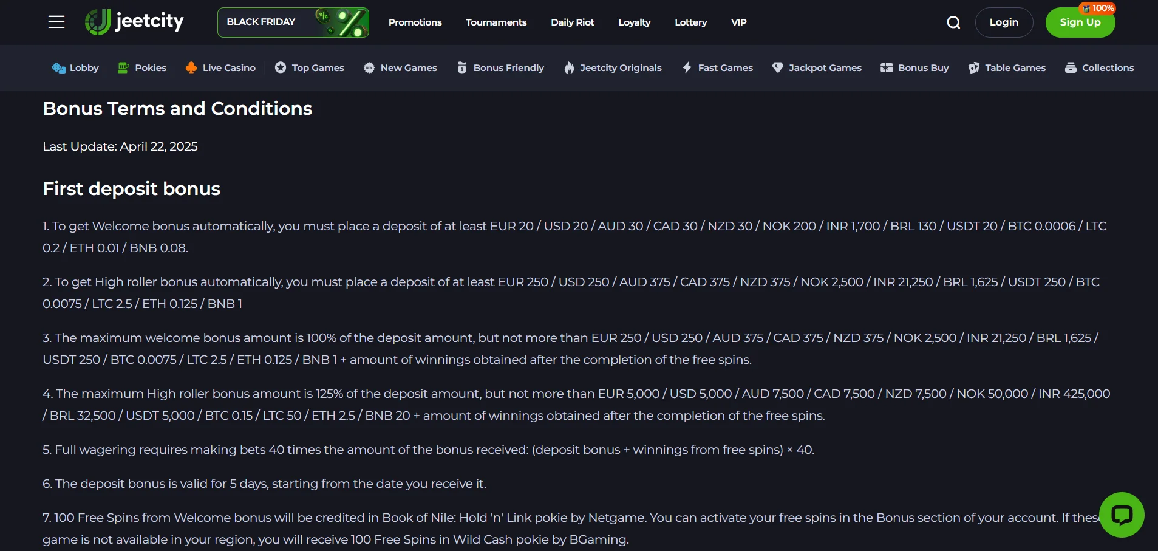
Task: Go to Tournaments page
Action: (x=496, y=22)
